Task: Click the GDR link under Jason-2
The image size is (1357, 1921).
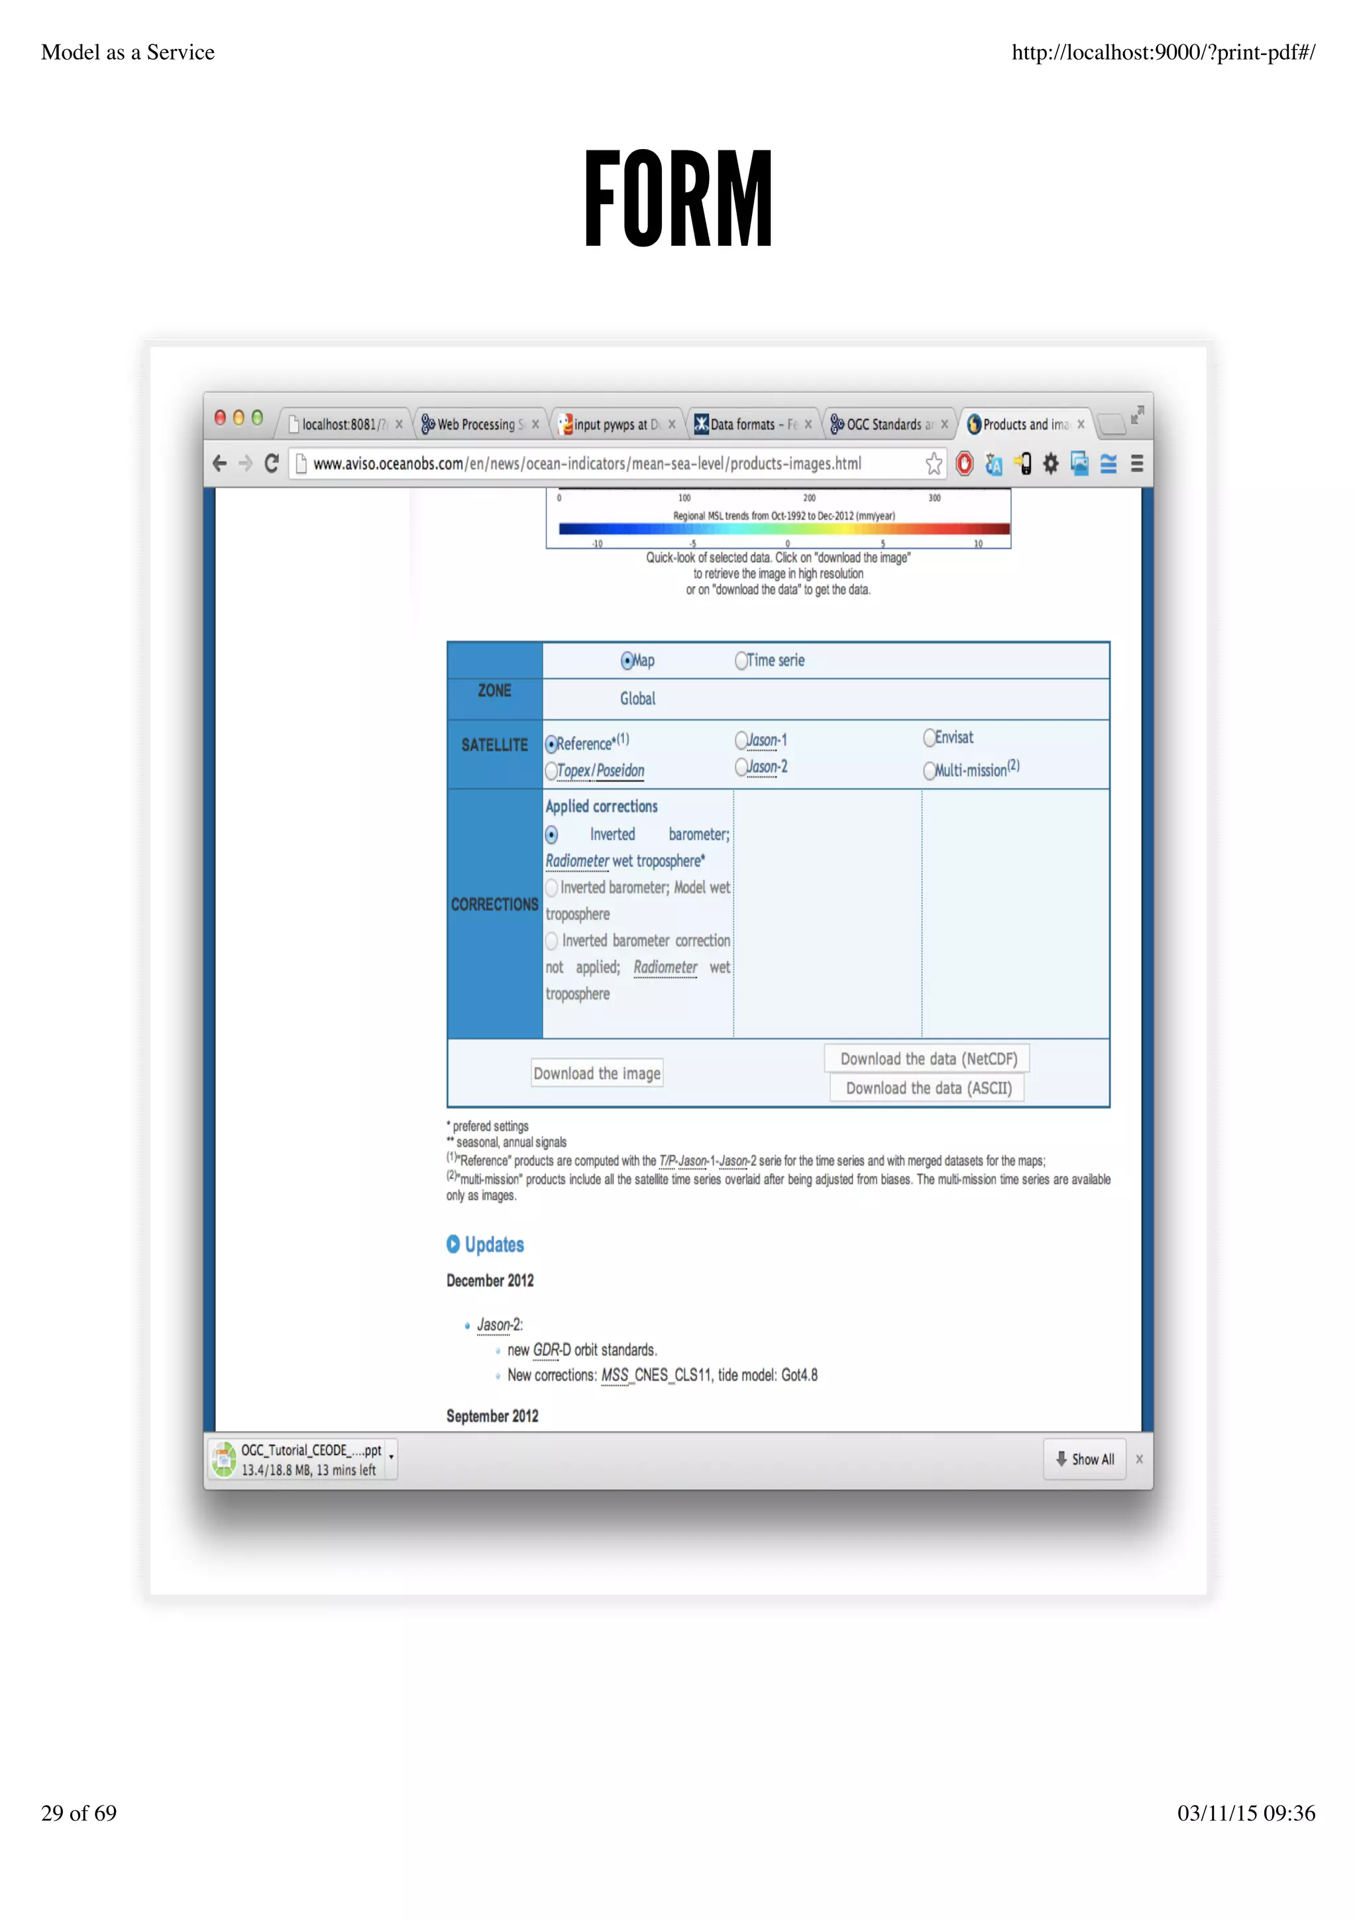Action: [x=545, y=1350]
